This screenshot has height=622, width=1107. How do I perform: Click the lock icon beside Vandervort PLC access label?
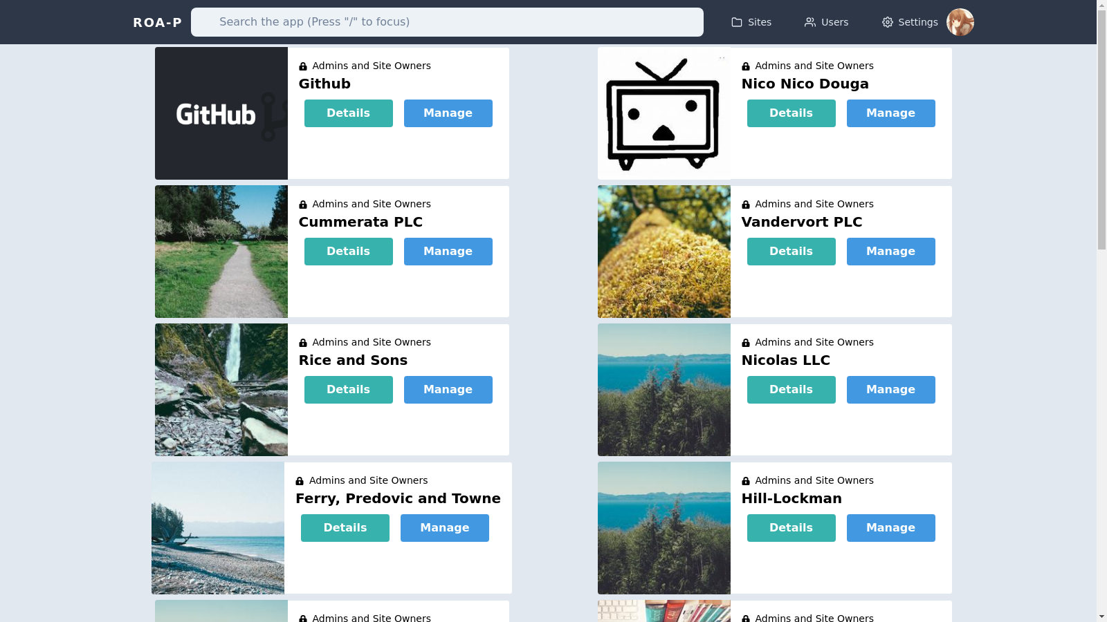(x=746, y=204)
